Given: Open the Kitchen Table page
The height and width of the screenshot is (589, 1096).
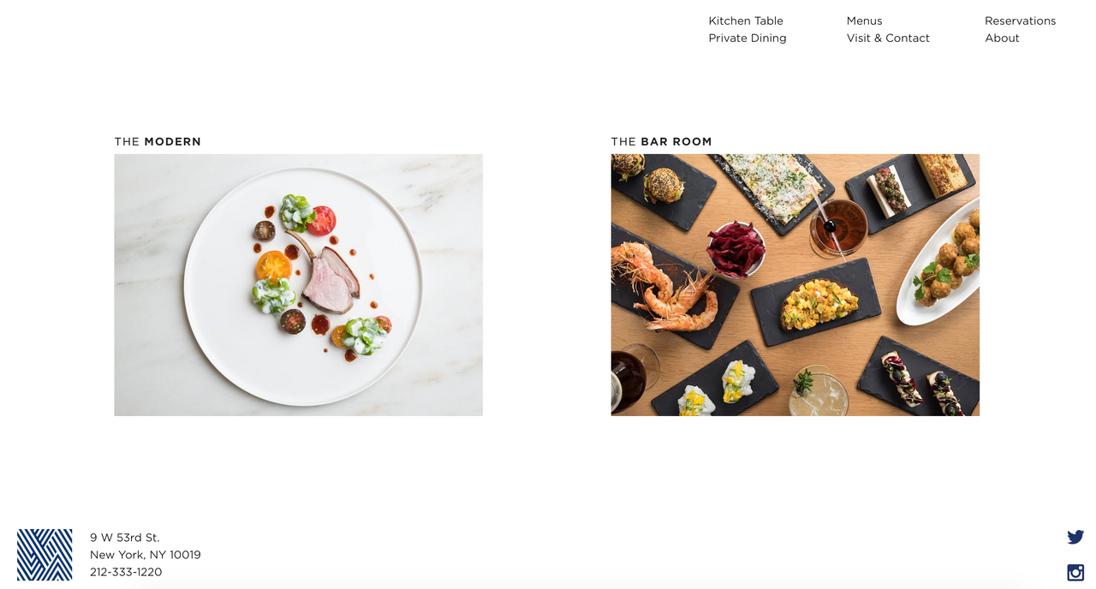Looking at the screenshot, I should coord(746,21).
